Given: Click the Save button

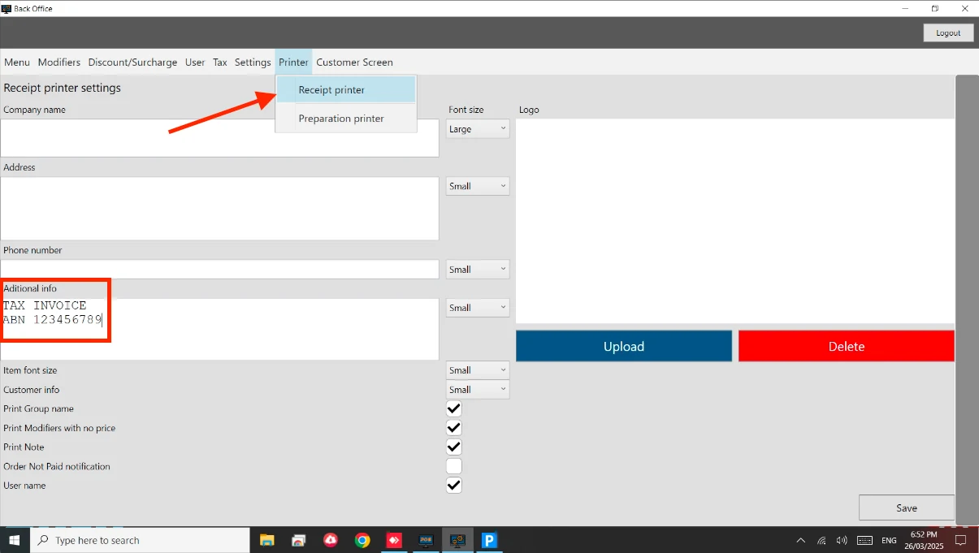Looking at the screenshot, I should pyautogui.click(x=907, y=508).
